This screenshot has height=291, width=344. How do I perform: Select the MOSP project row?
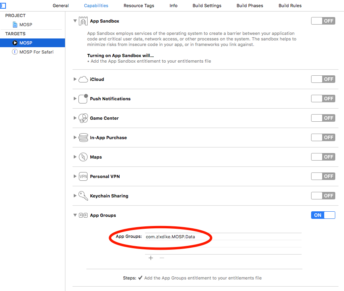(x=32, y=25)
